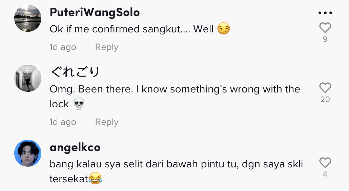
Task: Click the like count 4
Action: click(325, 174)
